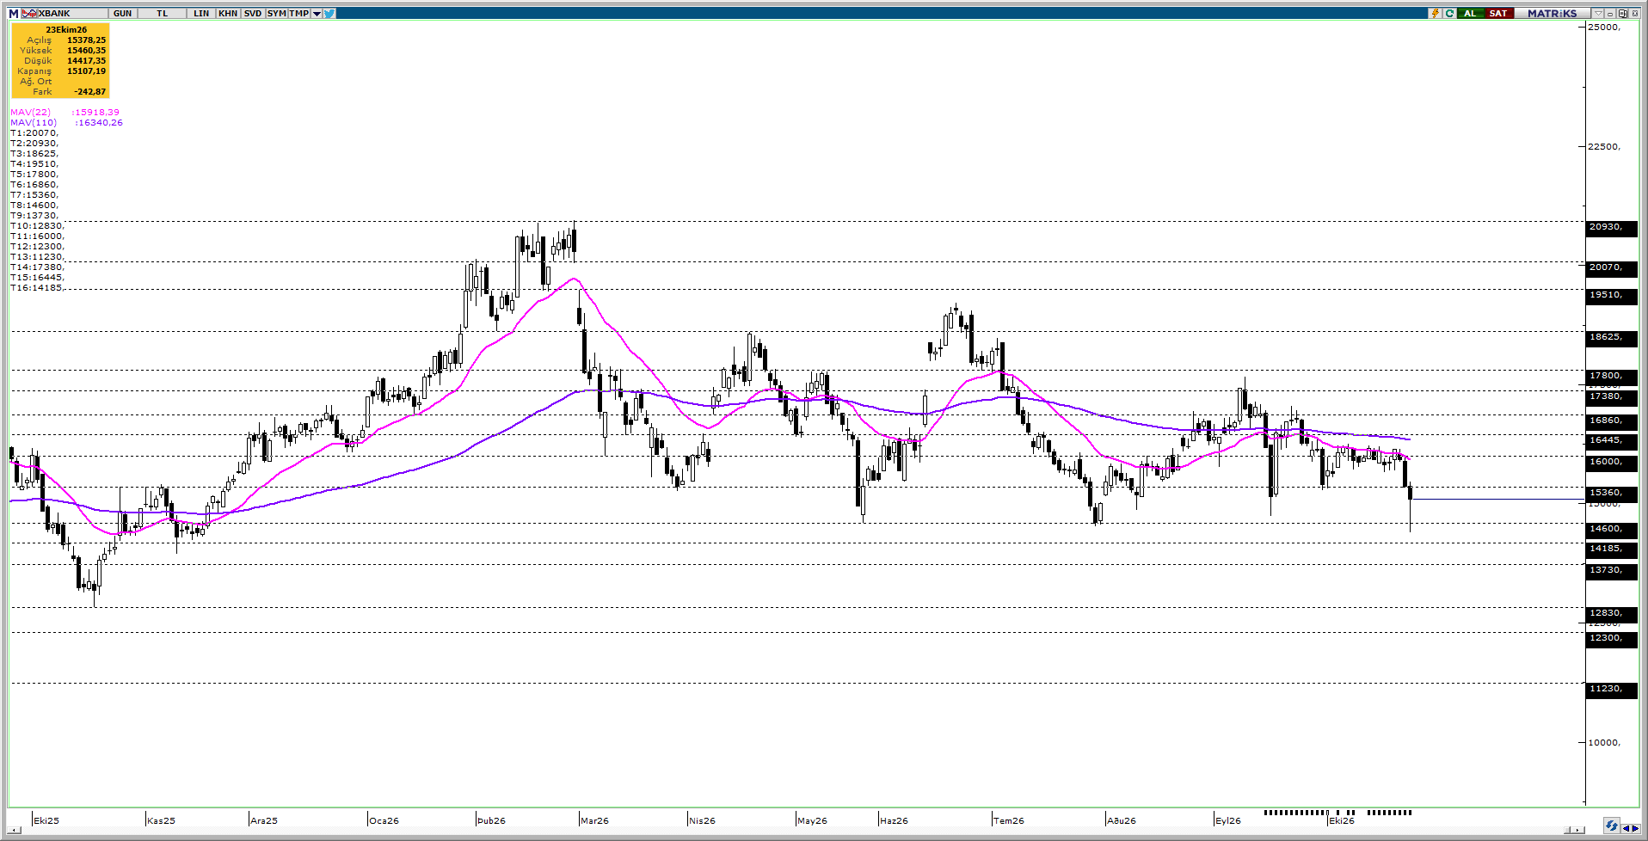Screen dimensions: 1648x841
Task: Click the lightning bolt quick order icon
Action: pyautogui.click(x=1435, y=13)
